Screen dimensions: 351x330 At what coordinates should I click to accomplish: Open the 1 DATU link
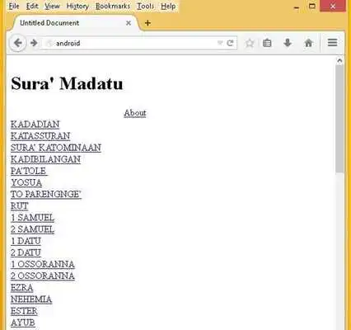tap(26, 241)
